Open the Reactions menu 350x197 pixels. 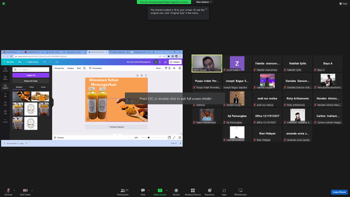(x=209, y=192)
